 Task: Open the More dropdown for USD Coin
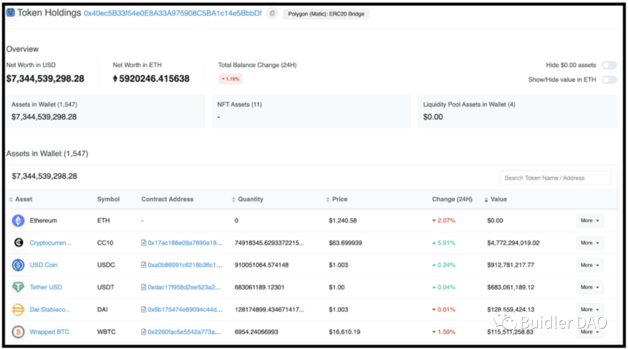pos(589,265)
